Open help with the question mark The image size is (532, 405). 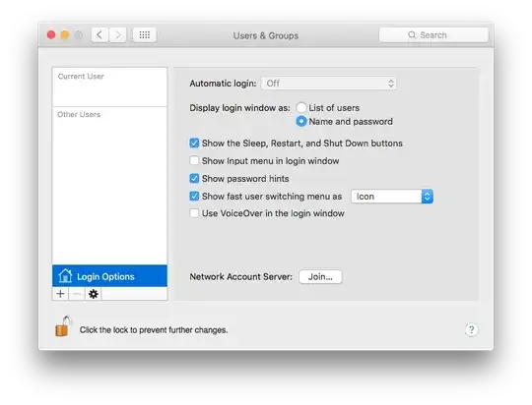tap(471, 329)
